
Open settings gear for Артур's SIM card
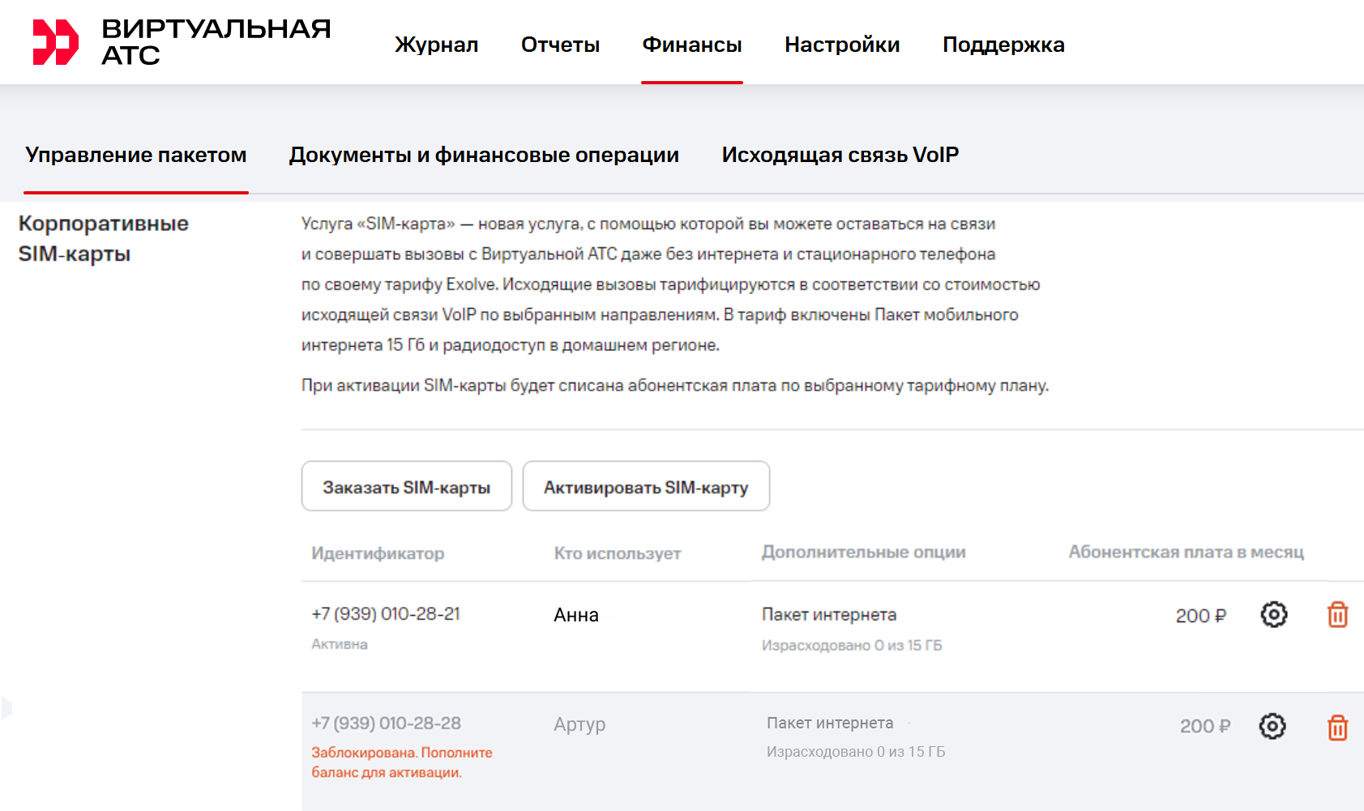pos(1272,726)
